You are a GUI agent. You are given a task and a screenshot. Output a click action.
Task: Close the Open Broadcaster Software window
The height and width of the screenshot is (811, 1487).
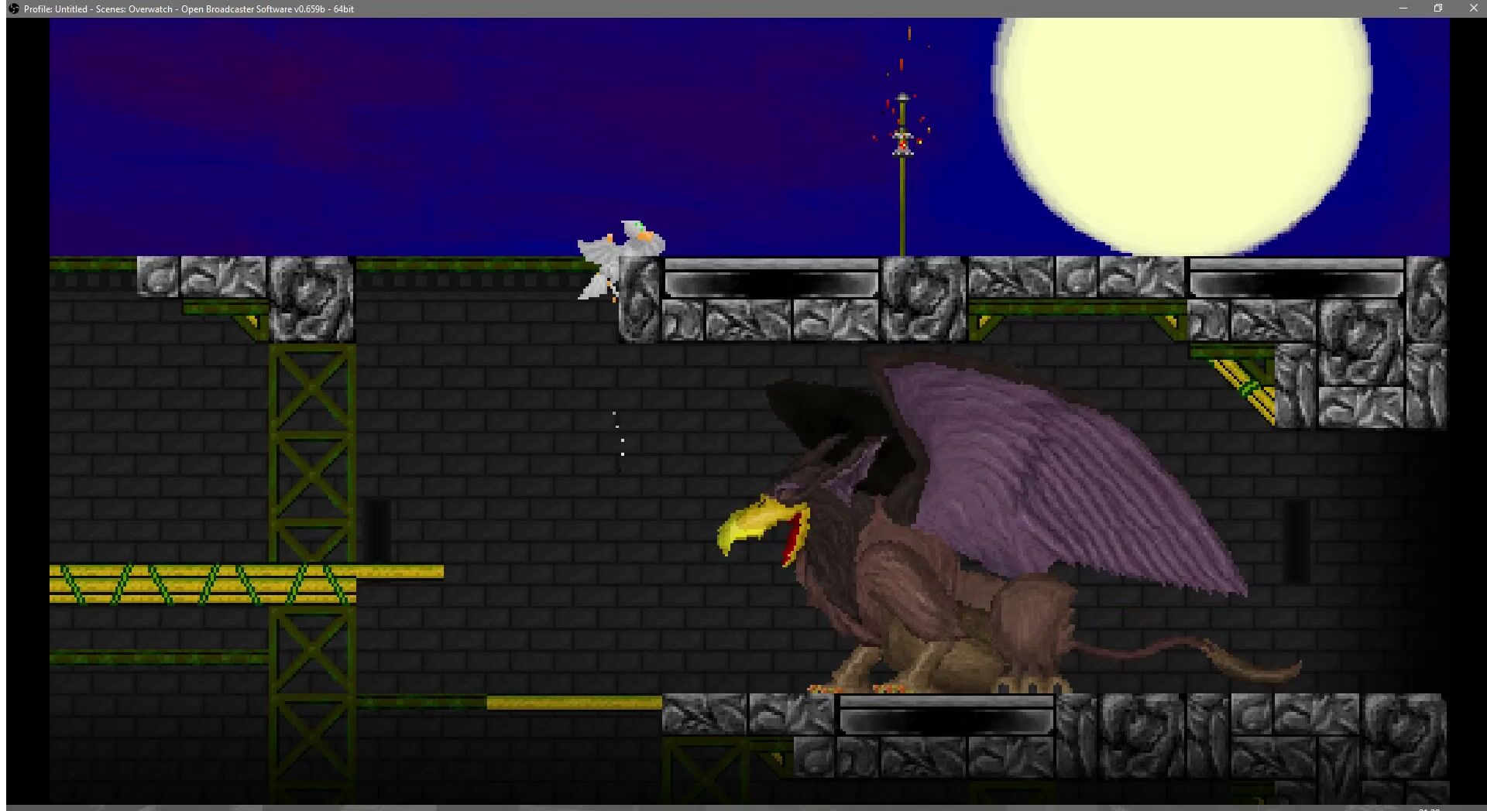coord(1473,9)
